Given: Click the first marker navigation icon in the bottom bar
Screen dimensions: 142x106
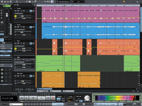Looking at the screenshot, I should [x=26, y=104].
